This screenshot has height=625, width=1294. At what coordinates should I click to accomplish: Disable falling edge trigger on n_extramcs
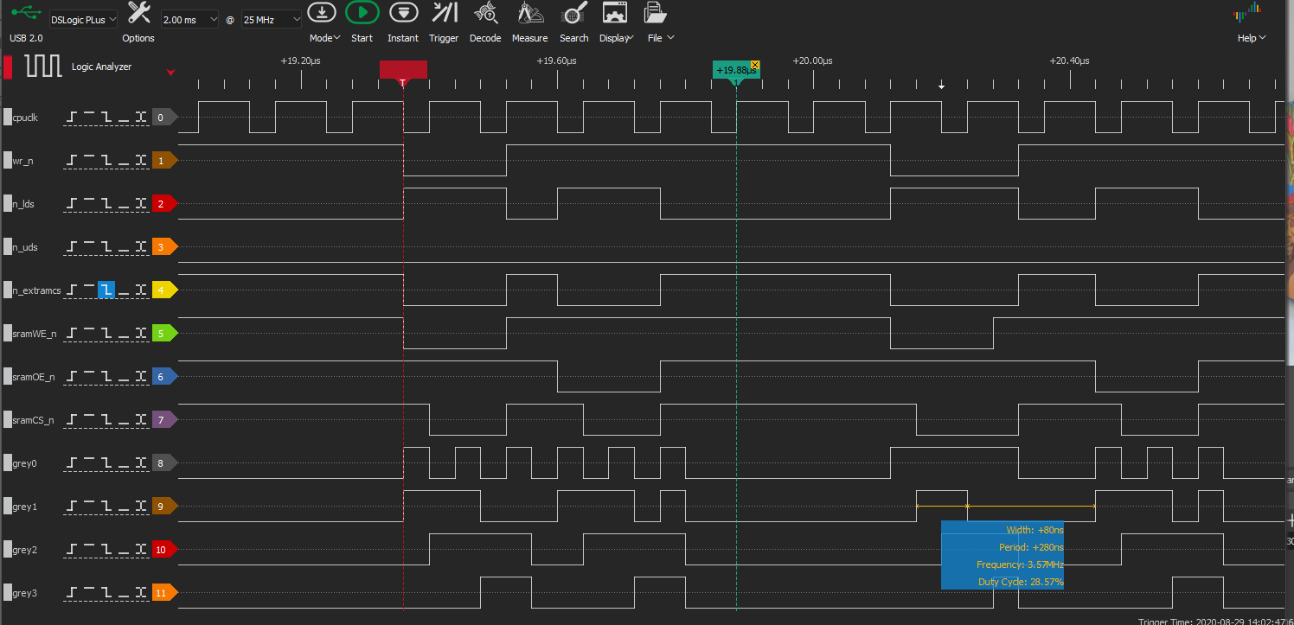pos(106,290)
